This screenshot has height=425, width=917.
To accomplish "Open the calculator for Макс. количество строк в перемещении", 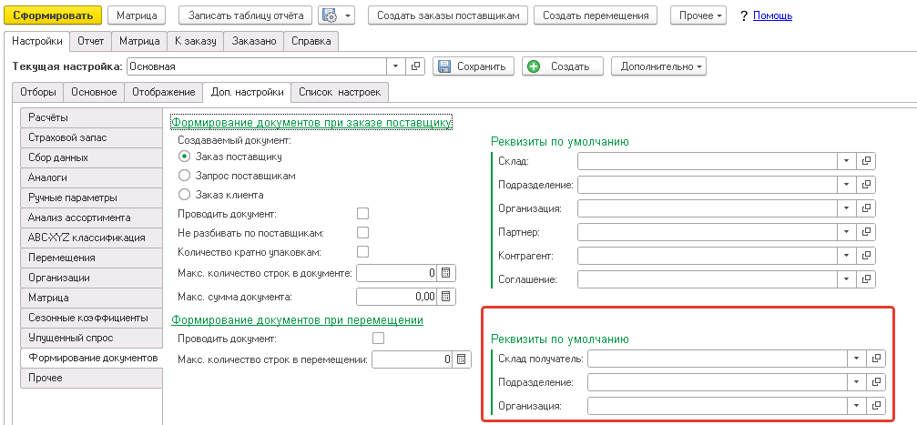I will (462, 359).
